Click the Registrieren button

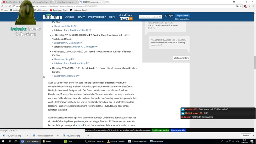tap(182, 15)
